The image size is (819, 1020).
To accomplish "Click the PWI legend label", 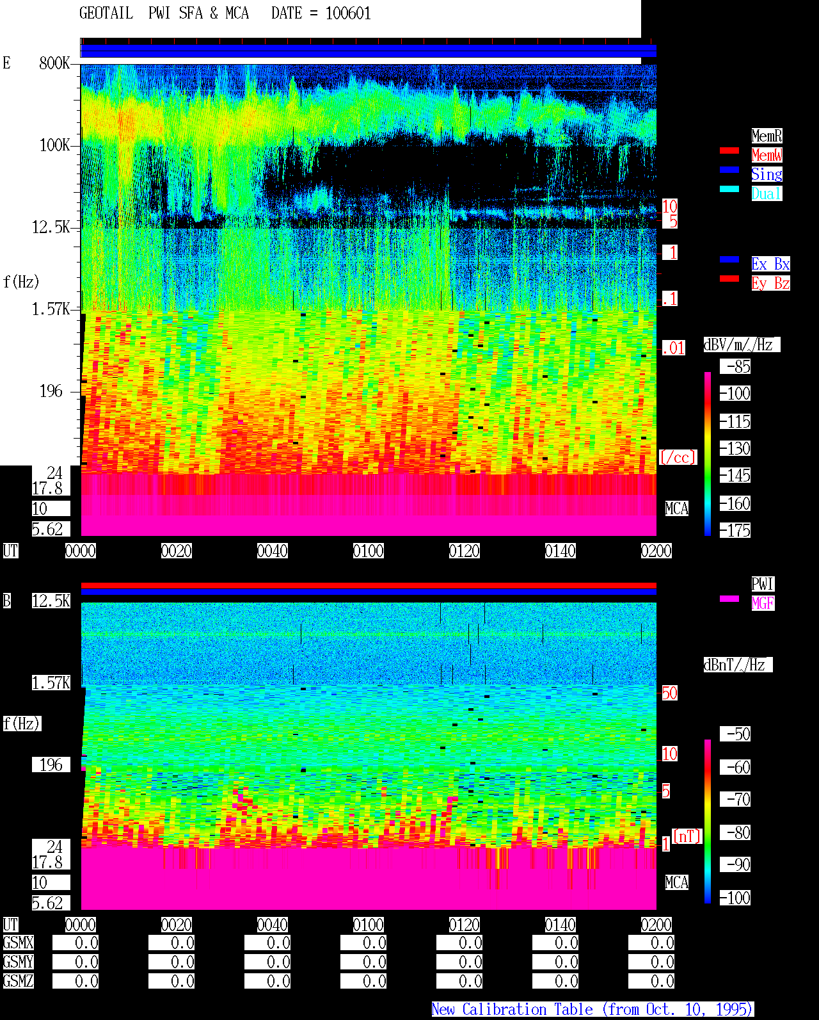I will click(763, 584).
